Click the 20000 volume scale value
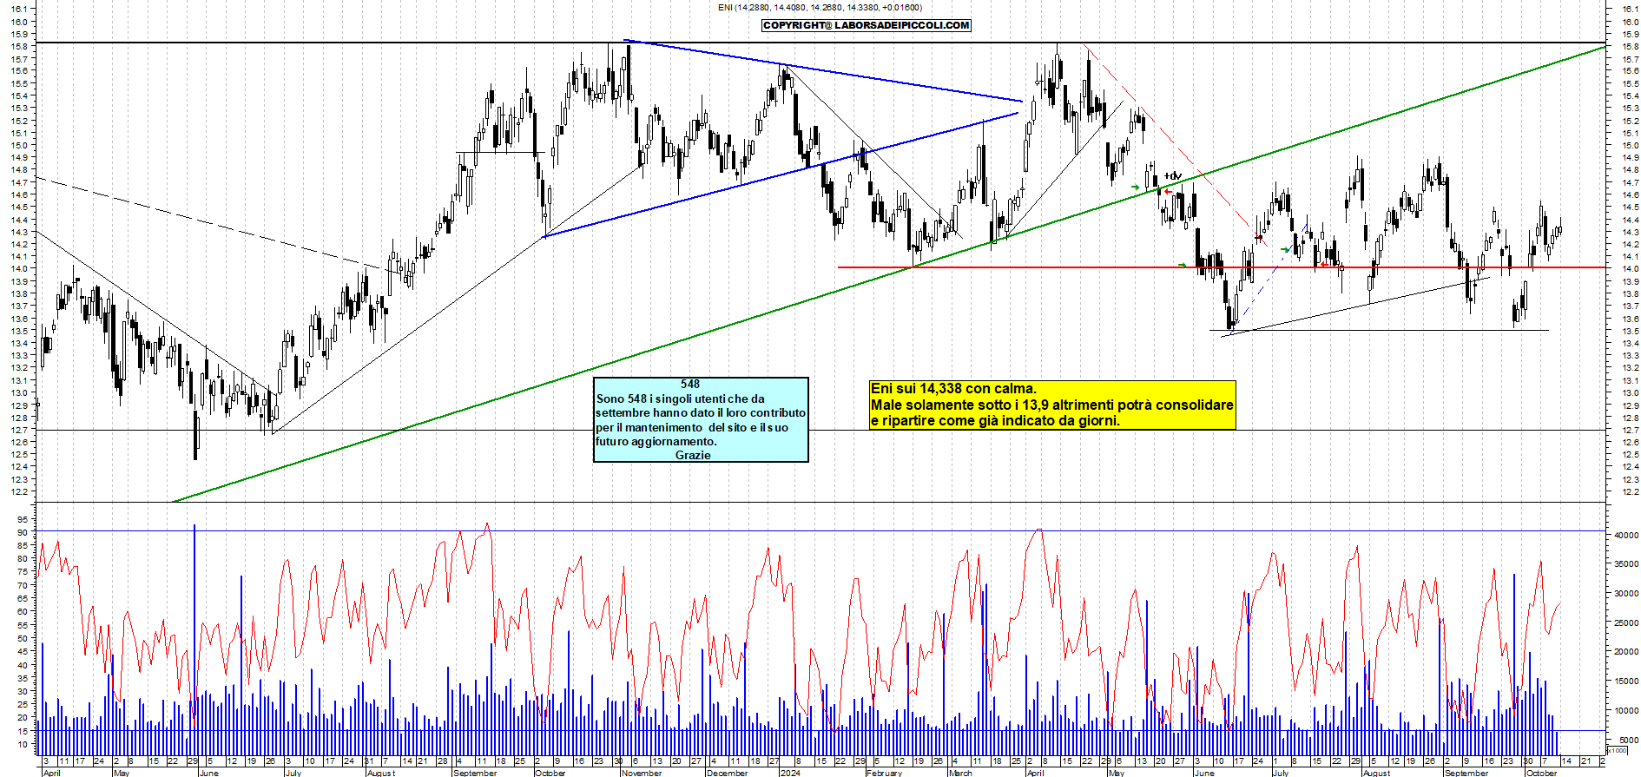Screen dimensions: 1641x777 point(1625,652)
